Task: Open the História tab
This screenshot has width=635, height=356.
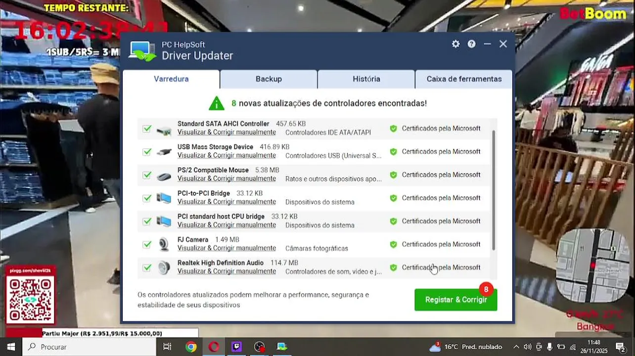Action: (366, 79)
